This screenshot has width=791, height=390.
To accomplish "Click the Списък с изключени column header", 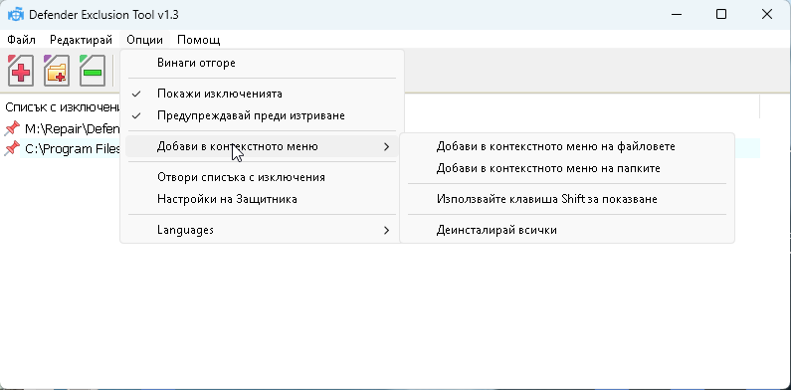I will (x=62, y=107).
